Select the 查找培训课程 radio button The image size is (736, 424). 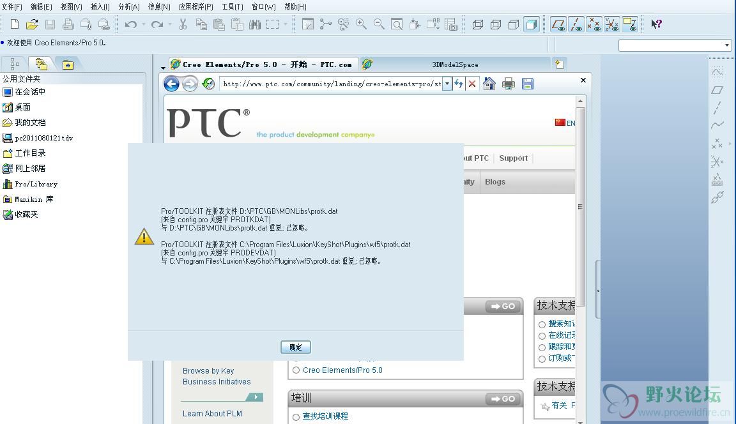(x=296, y=417)
